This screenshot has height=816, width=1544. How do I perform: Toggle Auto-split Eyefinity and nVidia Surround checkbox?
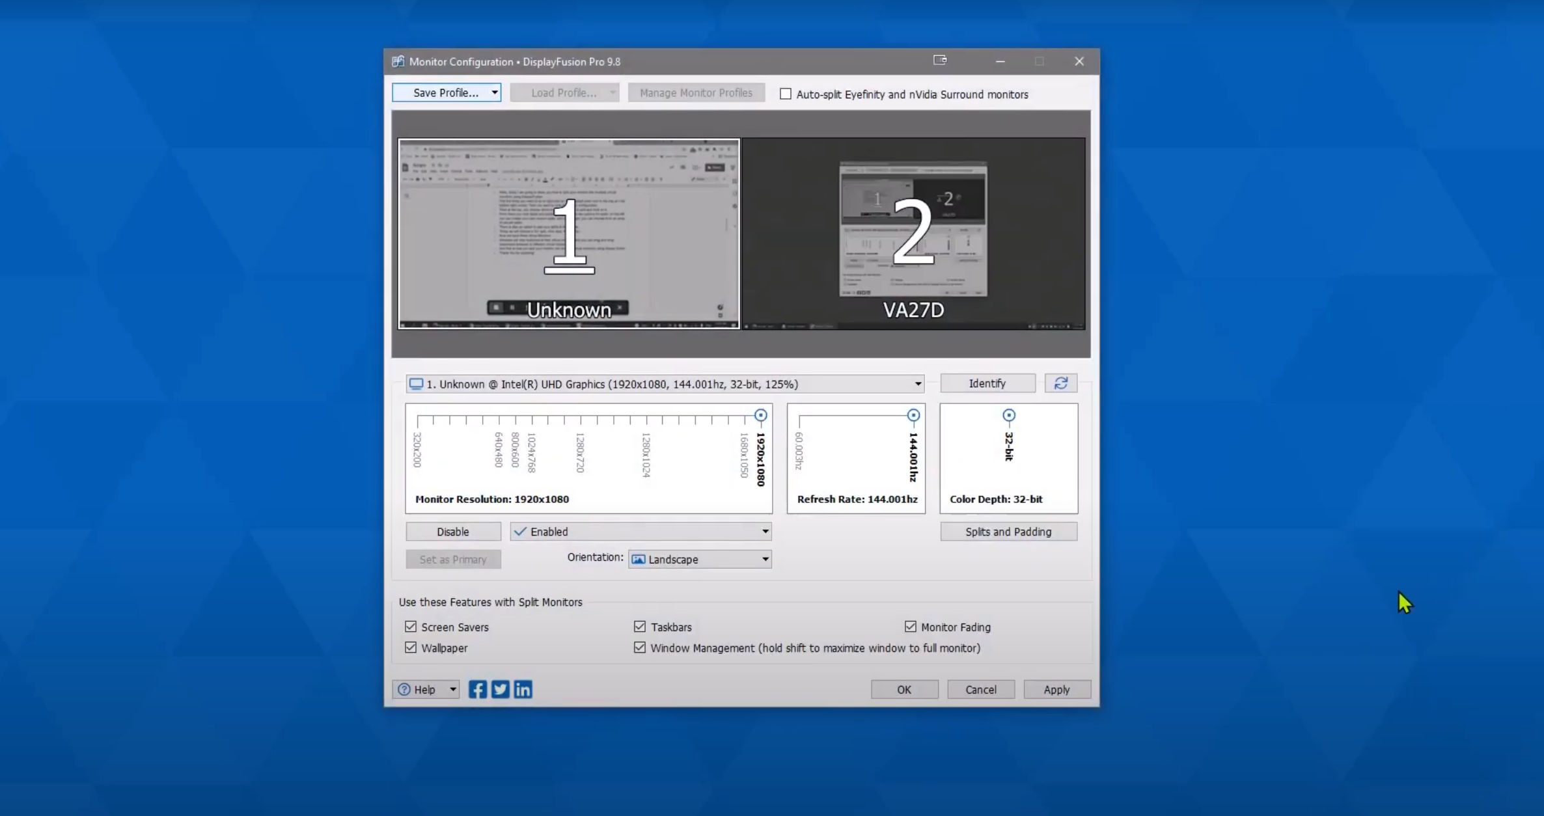[786, 94]
